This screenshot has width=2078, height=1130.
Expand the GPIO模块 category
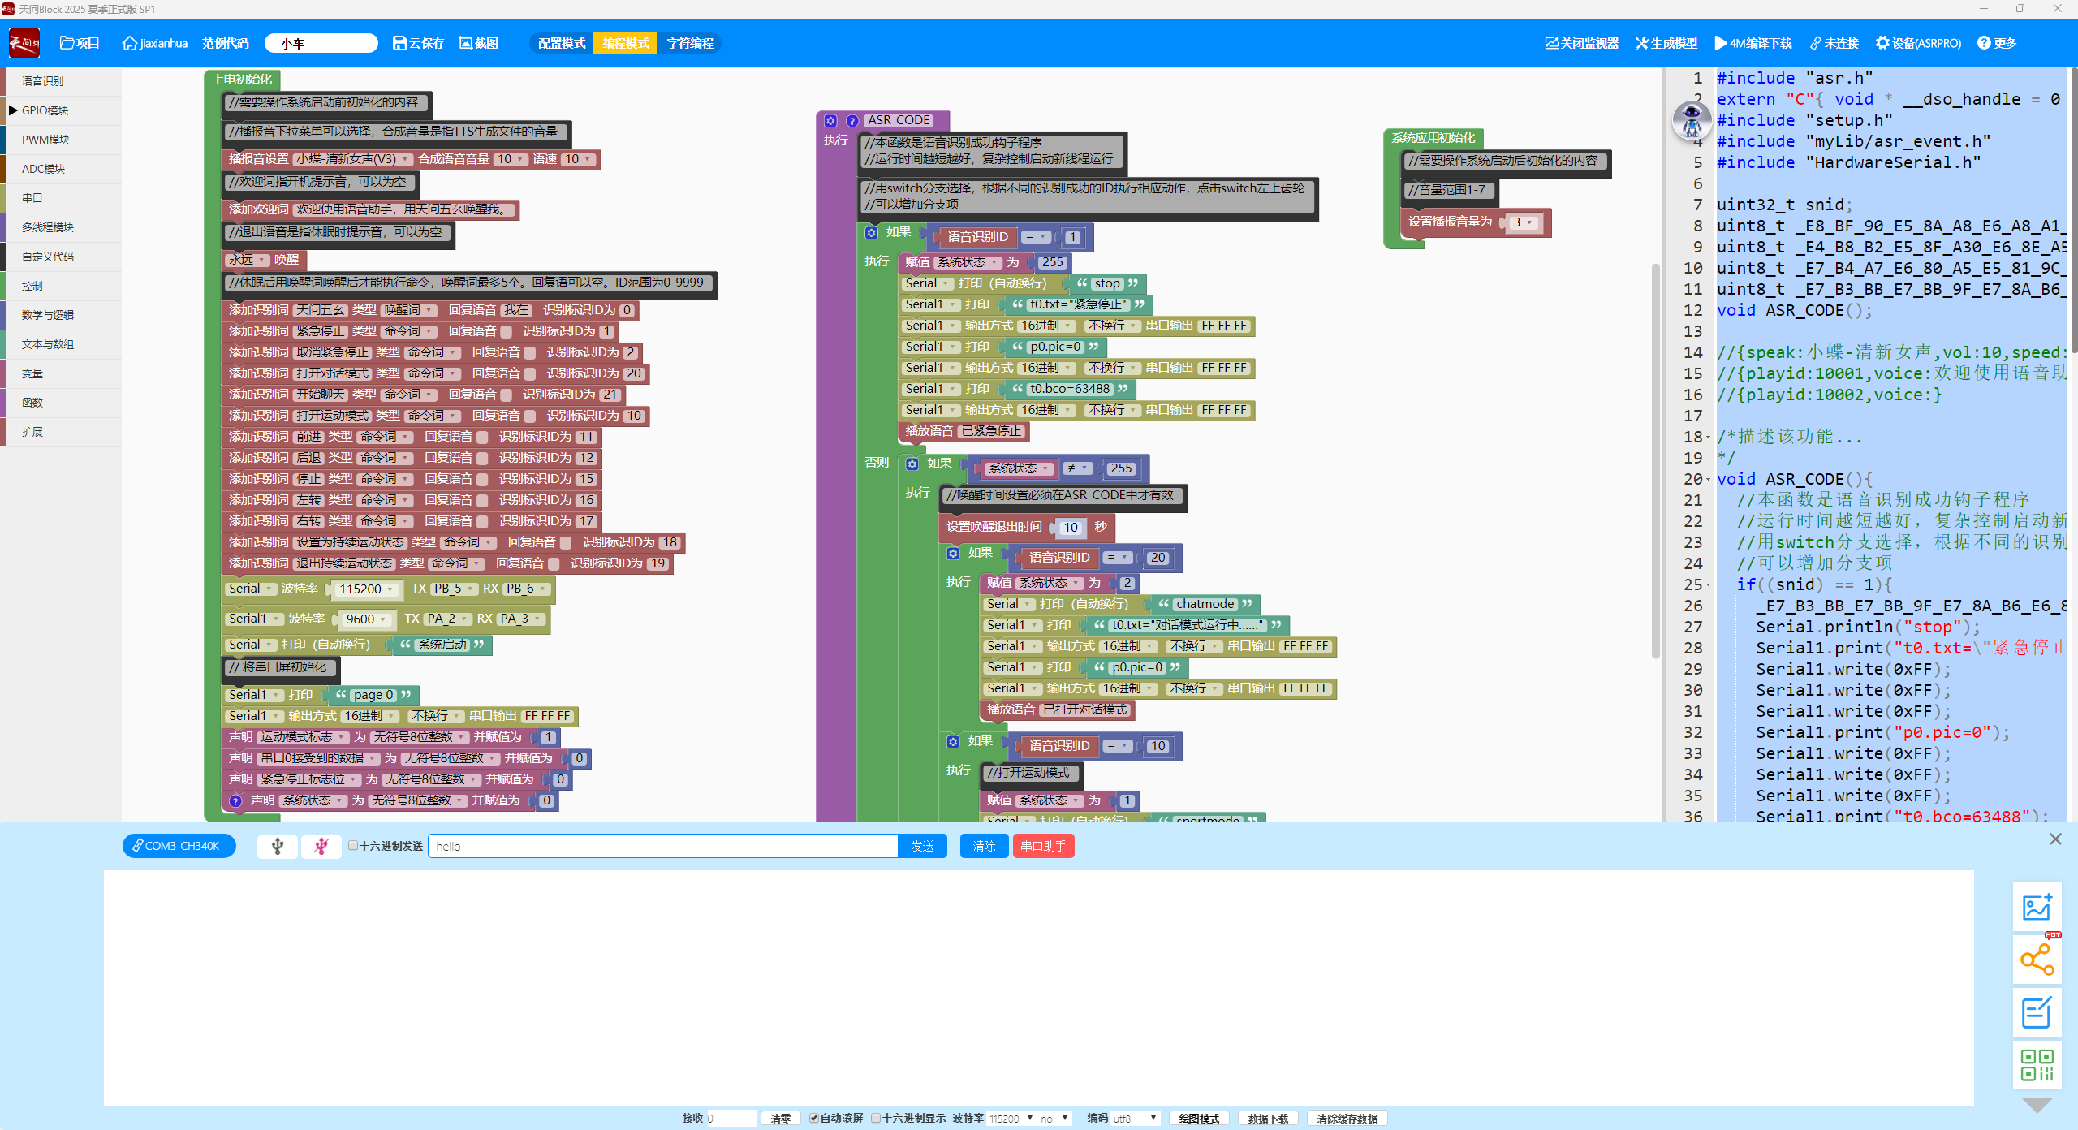[x=45, y=110]
